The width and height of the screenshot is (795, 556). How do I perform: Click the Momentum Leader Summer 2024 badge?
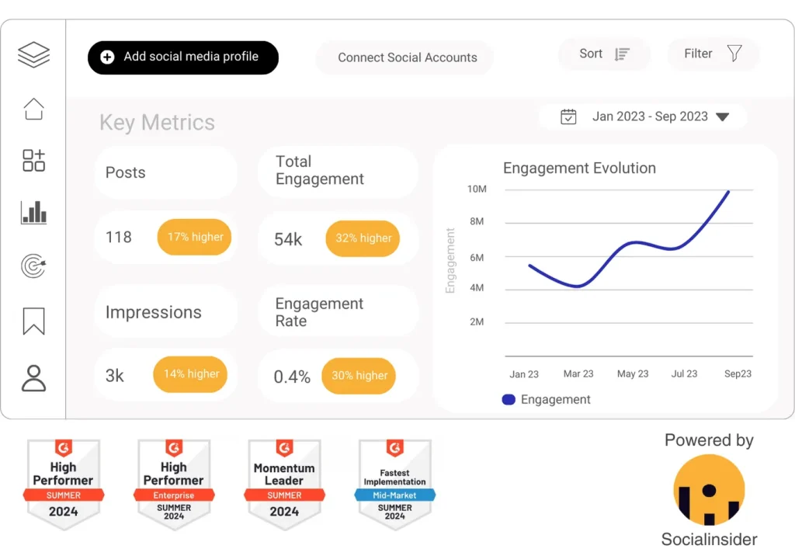[284, 484]
